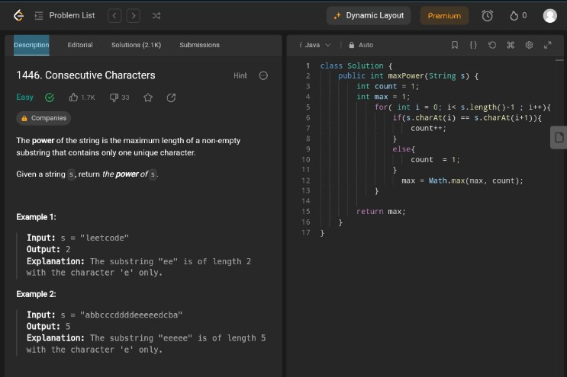Screen dimensions: 567x377
Task: Pick a random problem shuffle icon
Action: coord(156,15)
